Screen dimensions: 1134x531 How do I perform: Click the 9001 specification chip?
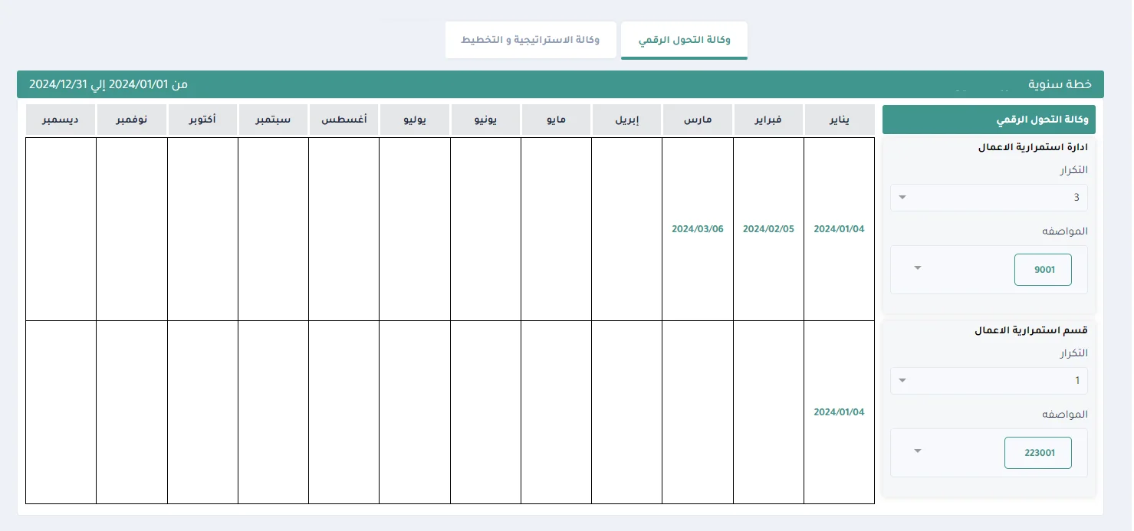[x=1042, y=270]
